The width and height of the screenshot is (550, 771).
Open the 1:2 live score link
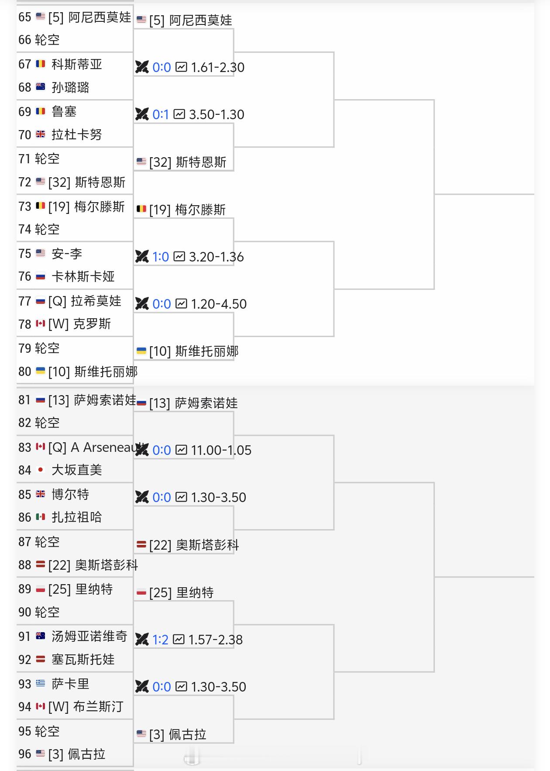[160, 640]
